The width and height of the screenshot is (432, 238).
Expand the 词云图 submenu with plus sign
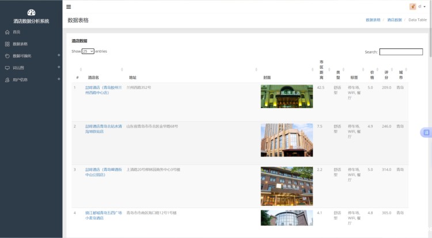click(x=59, y=67)
